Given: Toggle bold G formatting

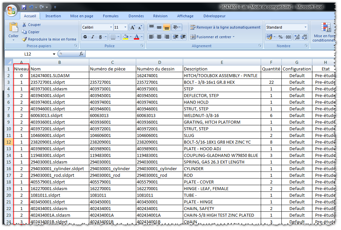Looking at the screenshot, I should [x=85, y=37].
